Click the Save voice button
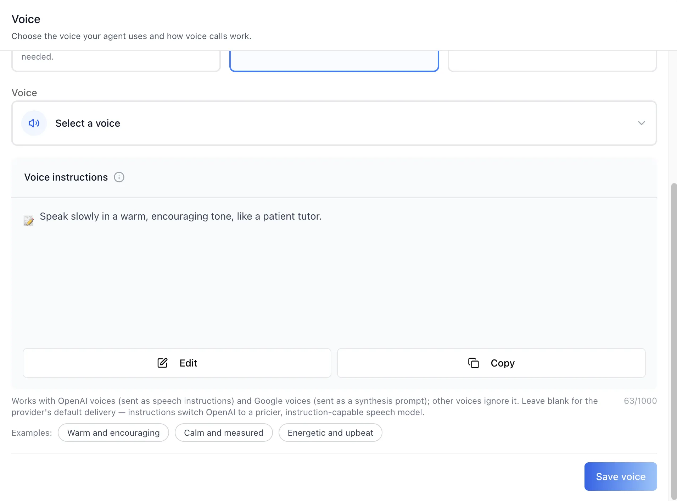Image resolution: width=677 pixels, height=501 pixels. (621, 477)
